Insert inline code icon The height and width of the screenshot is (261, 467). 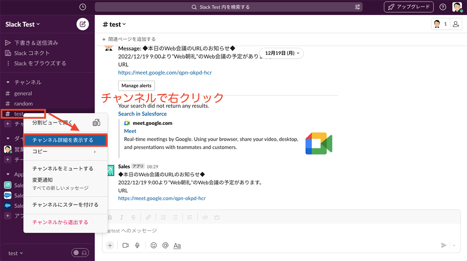(205, 217)
